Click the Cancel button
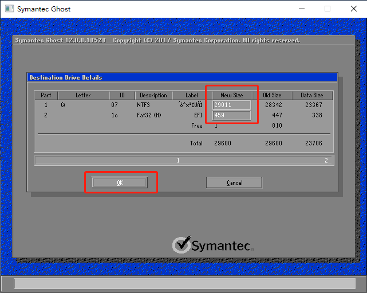This screenshot has width=367, height=293. (234, 183)
